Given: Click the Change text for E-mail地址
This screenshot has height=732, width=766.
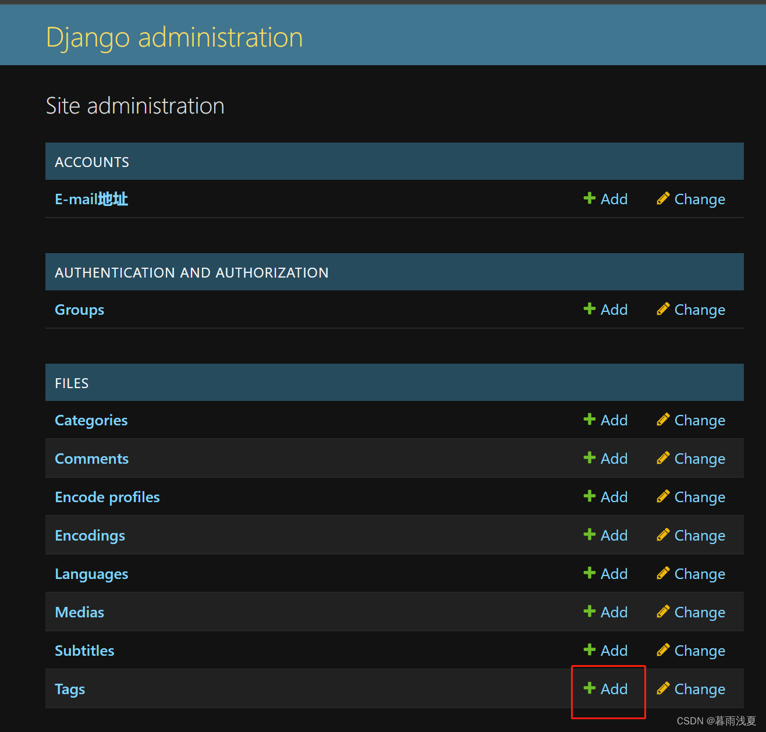Looking at the screenshot, I should [700, 199].
